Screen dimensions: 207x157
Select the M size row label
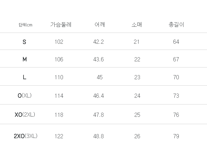coord(25,60)
